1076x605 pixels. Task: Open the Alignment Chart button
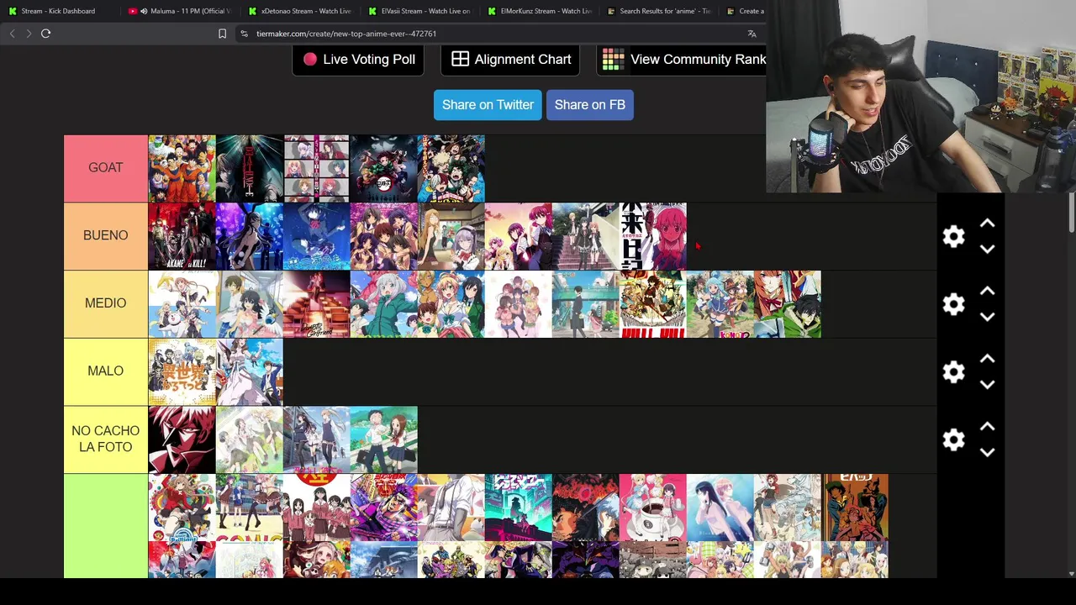pos(510,60)
